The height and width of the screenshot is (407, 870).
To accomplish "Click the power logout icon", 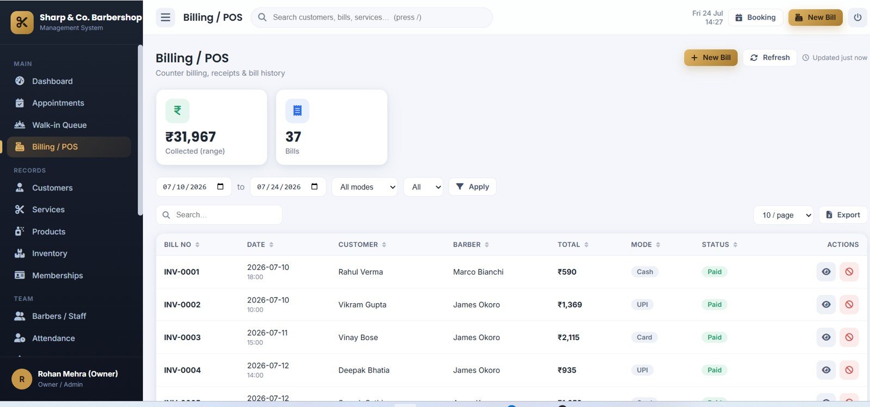I will pyautogui.click(x=857, y=17).
